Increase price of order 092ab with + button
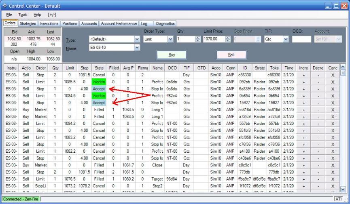The height and width of the screenshot is (204, 350). [x=303, y=82]
